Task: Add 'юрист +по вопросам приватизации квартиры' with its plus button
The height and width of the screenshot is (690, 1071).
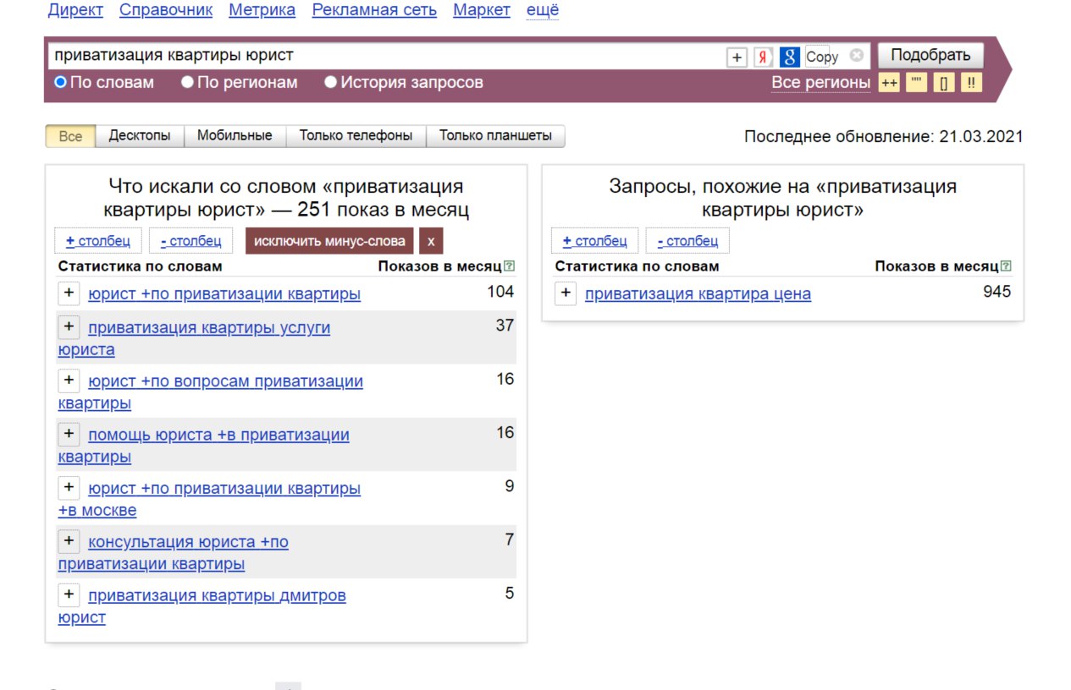Action: 69,381
